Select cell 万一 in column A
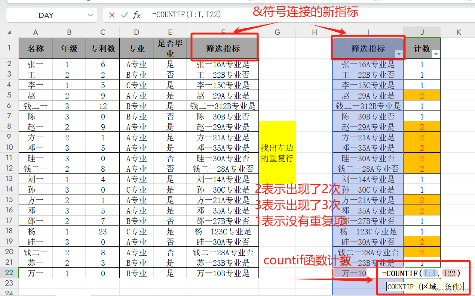The image size is (475, 296). pos(36,273)
